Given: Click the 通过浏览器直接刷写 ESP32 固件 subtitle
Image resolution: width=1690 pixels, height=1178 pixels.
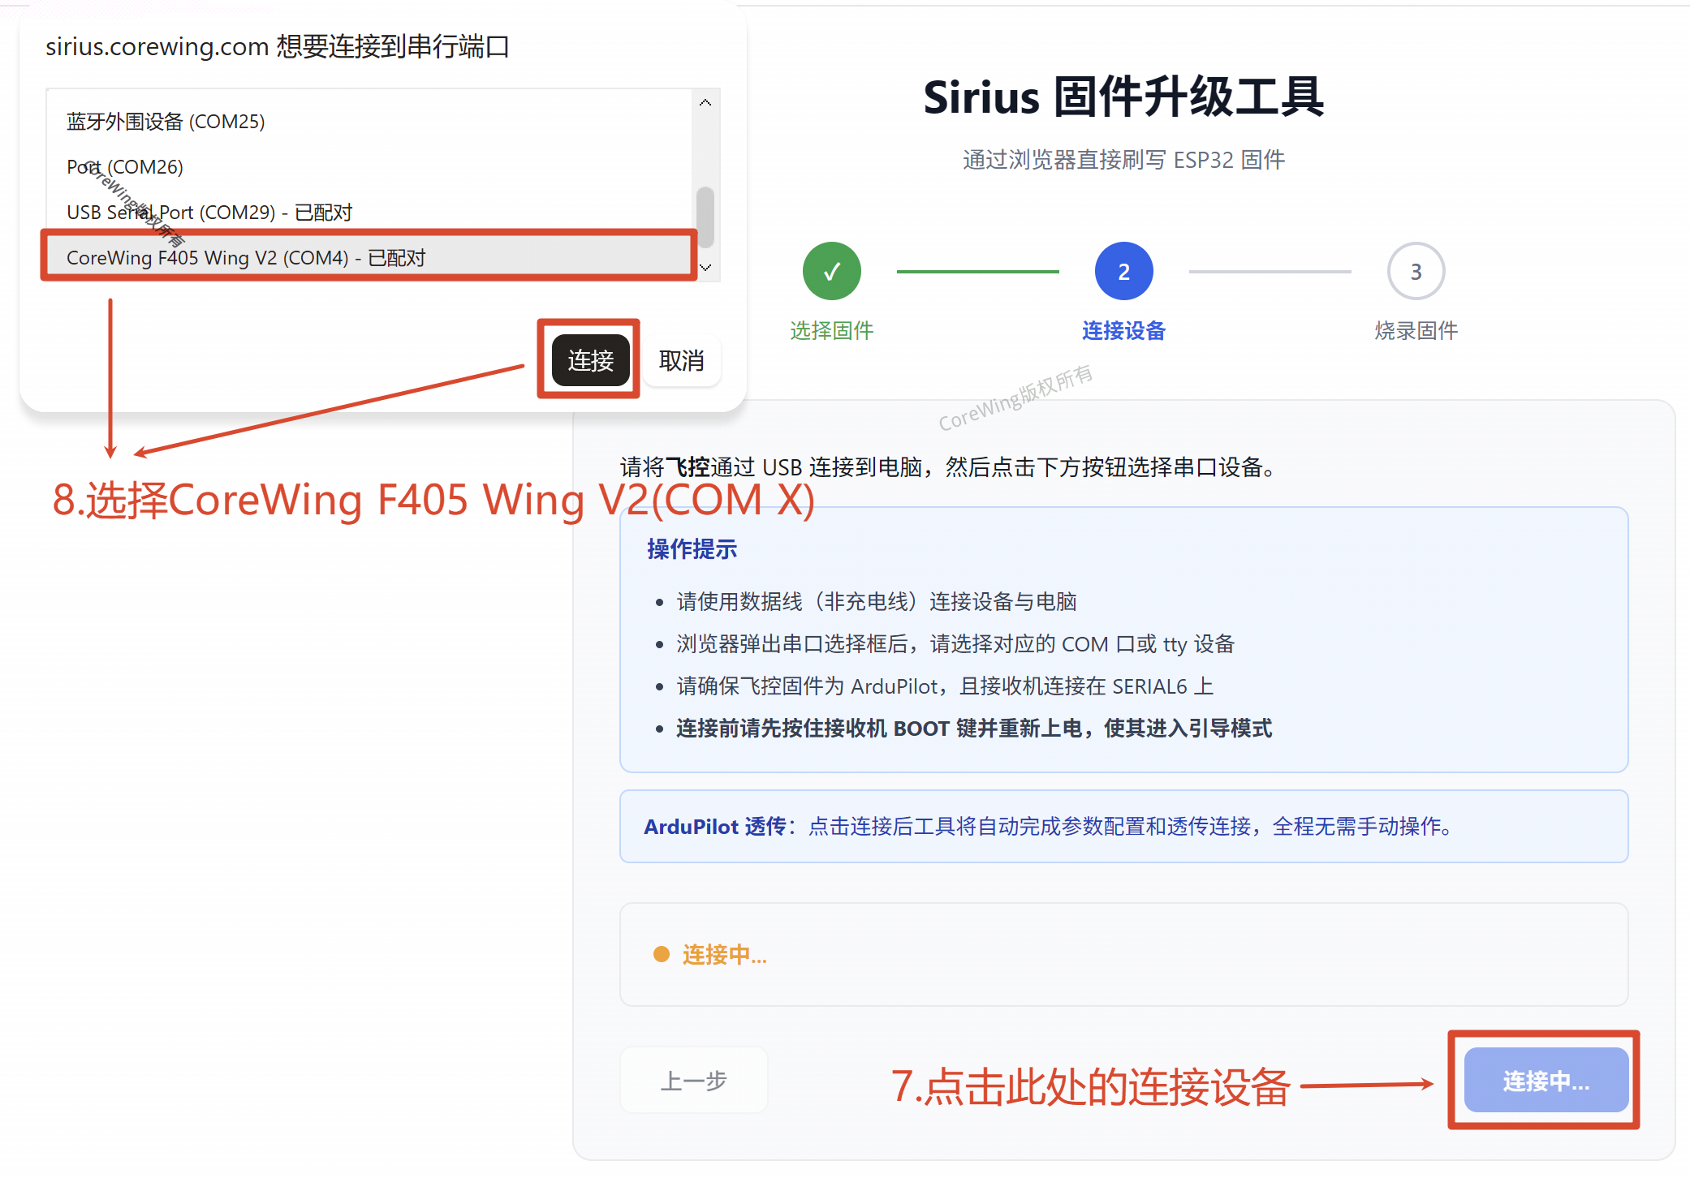Looking at the screenshot, I should tap(1124, 160).
